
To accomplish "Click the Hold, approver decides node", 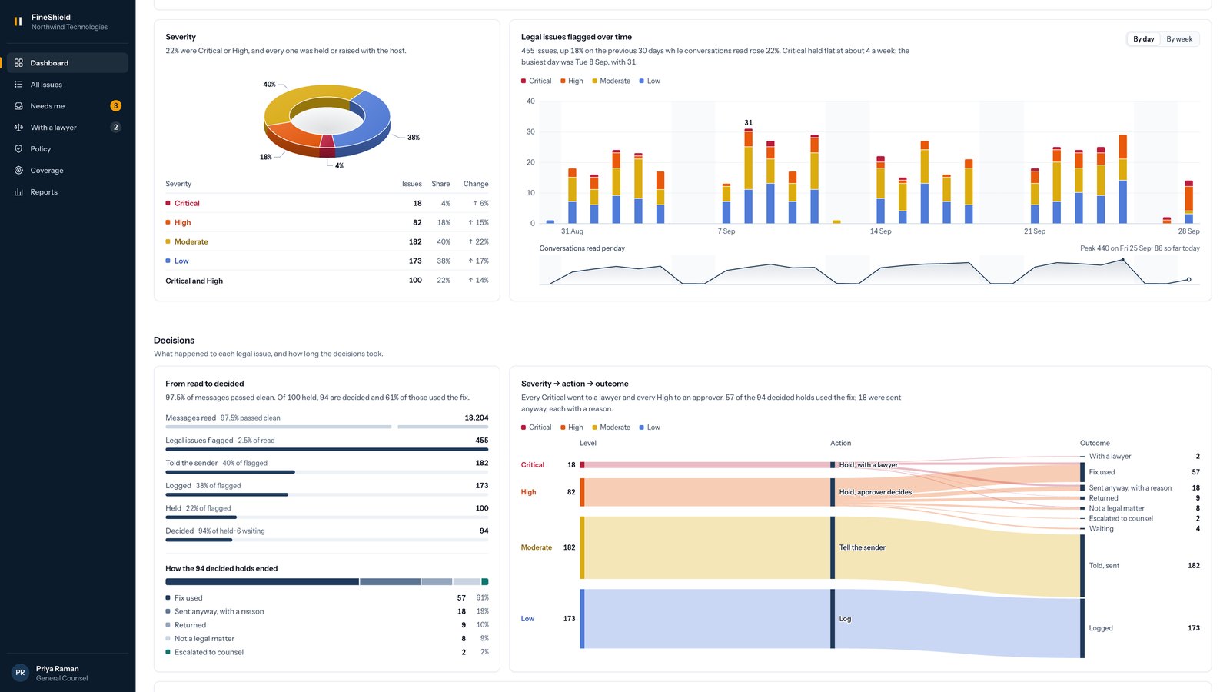I will click(833, 492).
